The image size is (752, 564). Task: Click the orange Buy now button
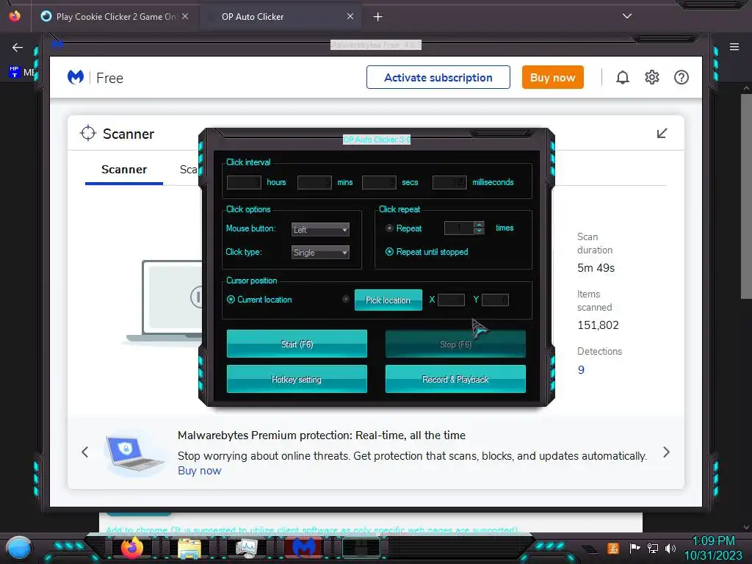coord(553,77)
